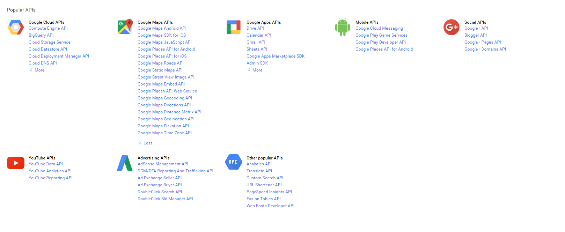This screenshot has width=565, height=232.
Task: Click the Google Apps square icon
Action: coord(234,27)
